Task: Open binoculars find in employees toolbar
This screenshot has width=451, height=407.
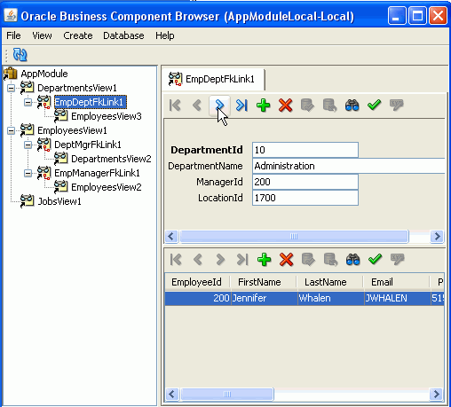Action: coord(352,260)
